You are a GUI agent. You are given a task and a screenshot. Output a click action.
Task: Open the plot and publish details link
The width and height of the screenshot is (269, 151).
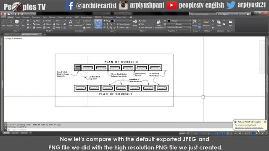point(249,128)
